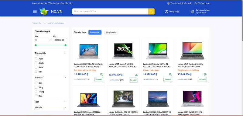
Task: Open Dell Vostro 14 3400 laptop image
Action: click(123, 99)
